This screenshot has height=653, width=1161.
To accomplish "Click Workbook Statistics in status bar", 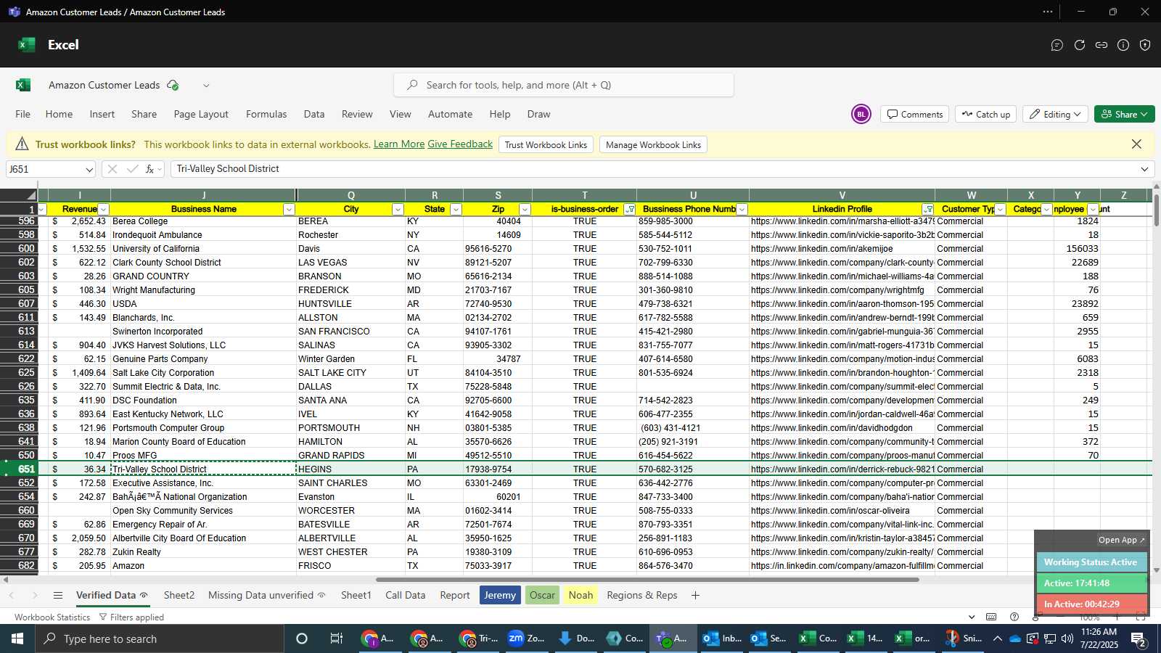I will pyautogui.click(x=52, y=617).
